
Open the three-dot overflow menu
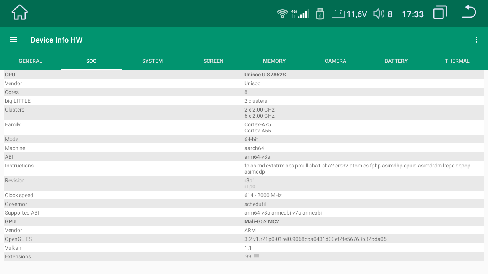[x=476, y=40]
